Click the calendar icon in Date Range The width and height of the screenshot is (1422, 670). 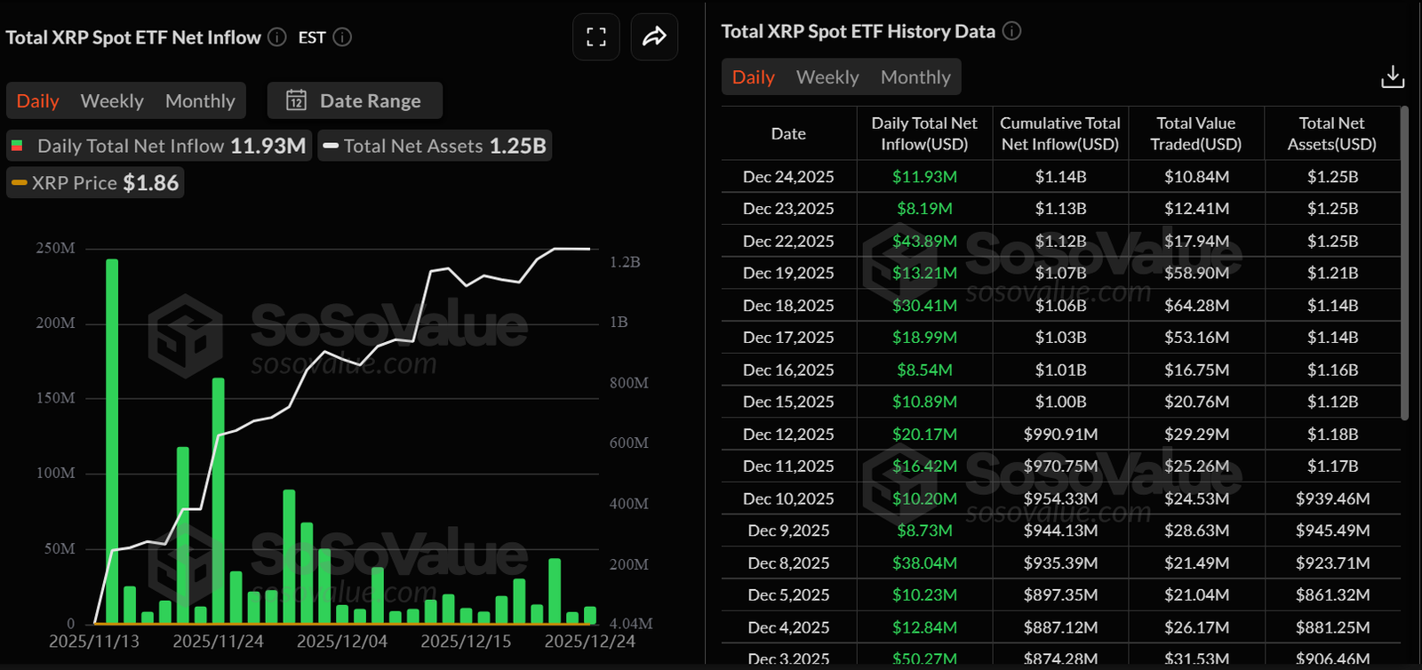click(x=296, y=100)
